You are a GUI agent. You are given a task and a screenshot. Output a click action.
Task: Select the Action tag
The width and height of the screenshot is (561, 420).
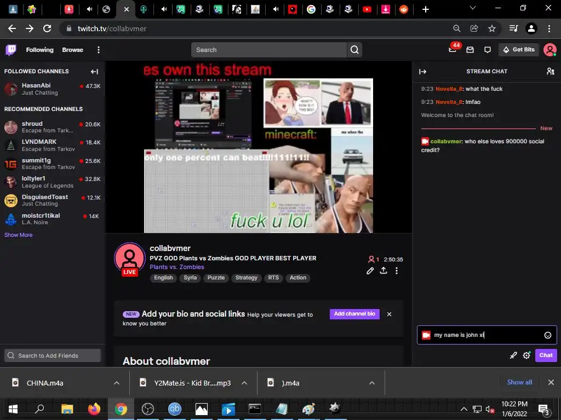coord(298,278)
